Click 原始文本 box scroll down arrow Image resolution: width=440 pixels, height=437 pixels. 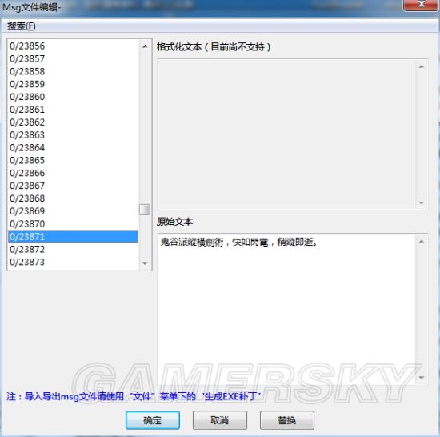coord(422,378)
